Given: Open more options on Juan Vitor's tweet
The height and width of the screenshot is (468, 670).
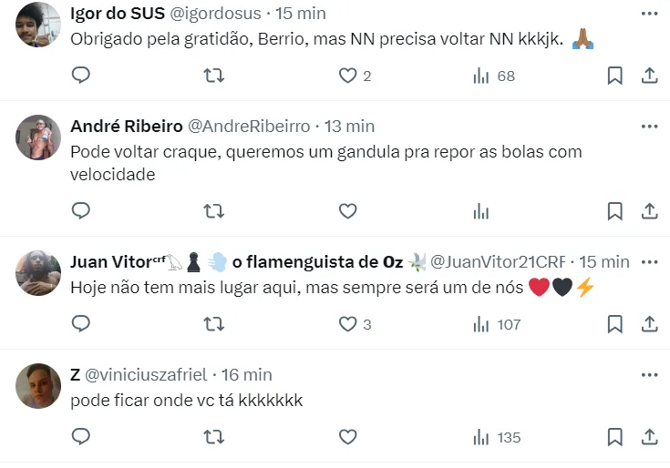Looking at the screenshot, I should coord(649,261).
